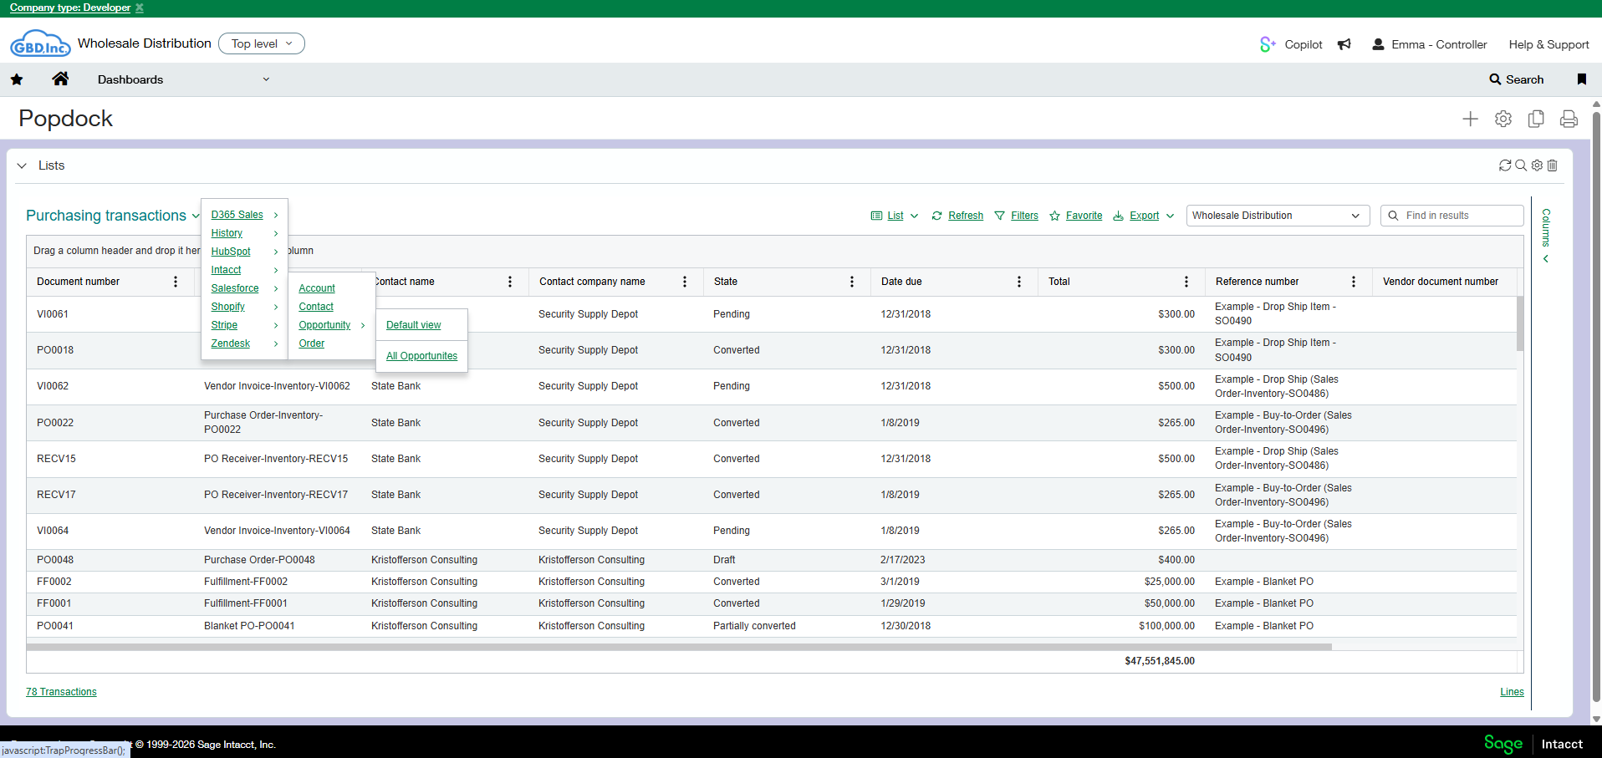Screen dimensions: 1602x758
Task: Go to the Home icon
Action: pyautogui.click(x=60, y=79)
